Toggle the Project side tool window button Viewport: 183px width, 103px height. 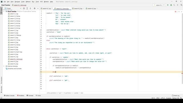click(x=1, y=10)
